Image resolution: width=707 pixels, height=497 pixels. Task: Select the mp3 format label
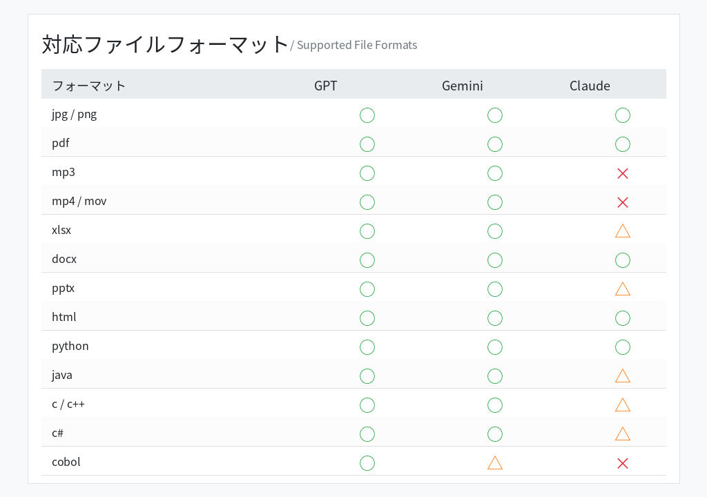click(64, 173)
